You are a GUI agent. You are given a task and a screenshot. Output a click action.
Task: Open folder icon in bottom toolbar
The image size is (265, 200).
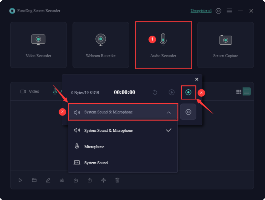point(34,180)
